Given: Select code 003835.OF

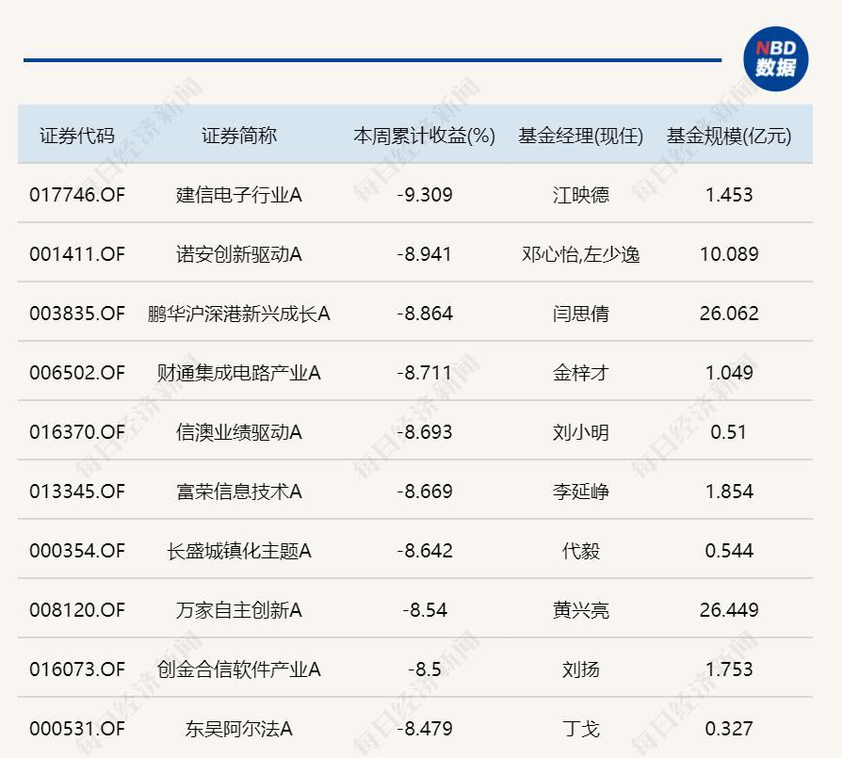Looking at the screenshot, I should point(77,313).
